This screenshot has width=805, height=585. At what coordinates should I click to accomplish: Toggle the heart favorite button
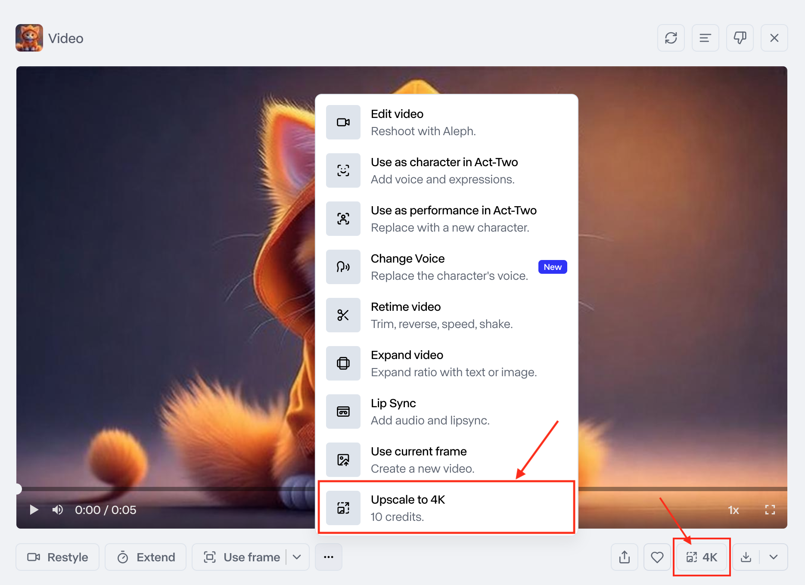pyautogui.click(x=657, y=557)
